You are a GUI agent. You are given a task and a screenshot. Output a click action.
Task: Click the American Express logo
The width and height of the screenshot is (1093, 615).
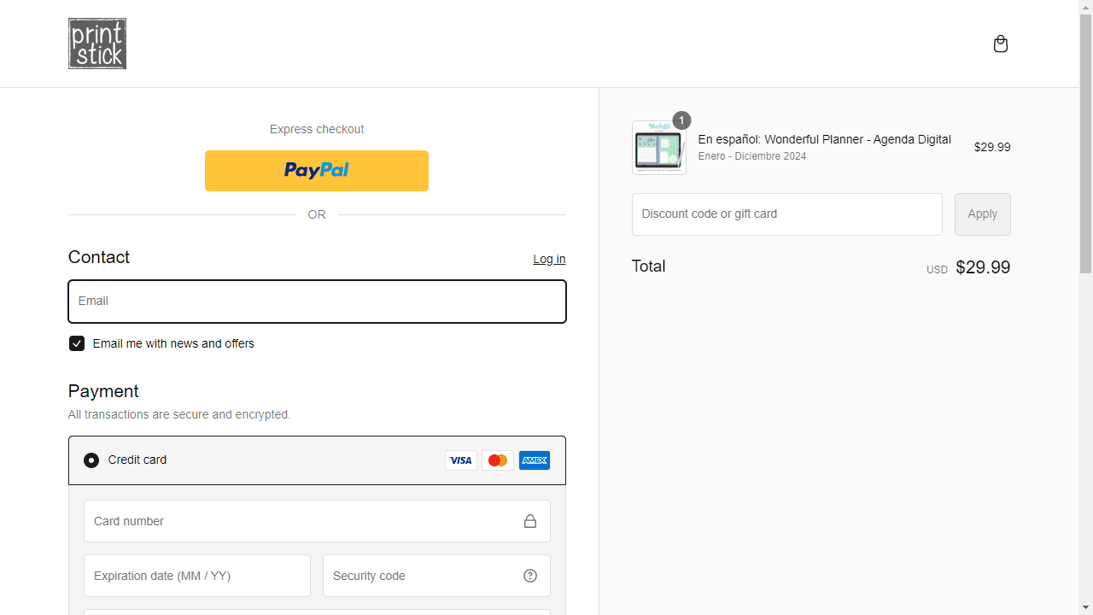click(535, 460)
